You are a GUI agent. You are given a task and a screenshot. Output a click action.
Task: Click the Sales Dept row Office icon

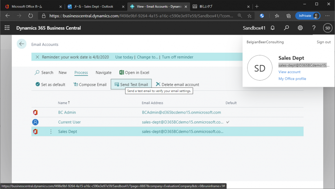tap(35, 131)
